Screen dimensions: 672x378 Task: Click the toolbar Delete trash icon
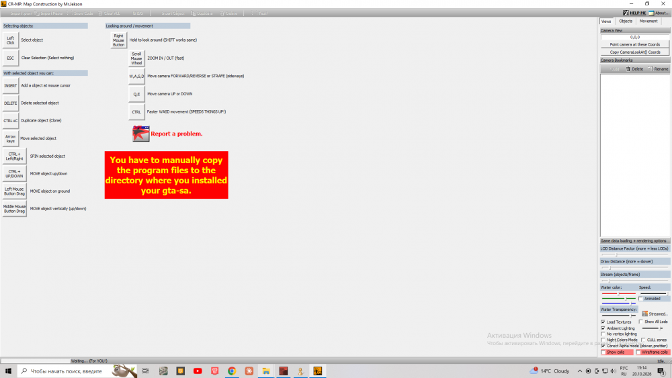(222, 13)
